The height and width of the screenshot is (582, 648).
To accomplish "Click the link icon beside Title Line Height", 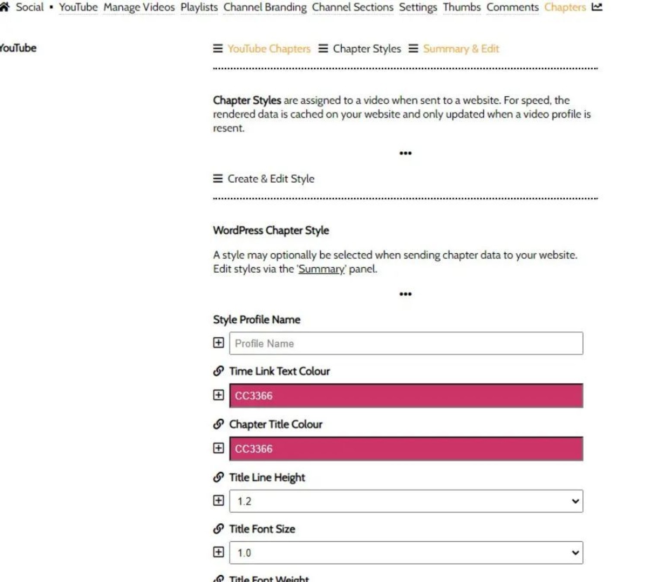I will click(219, 477).
